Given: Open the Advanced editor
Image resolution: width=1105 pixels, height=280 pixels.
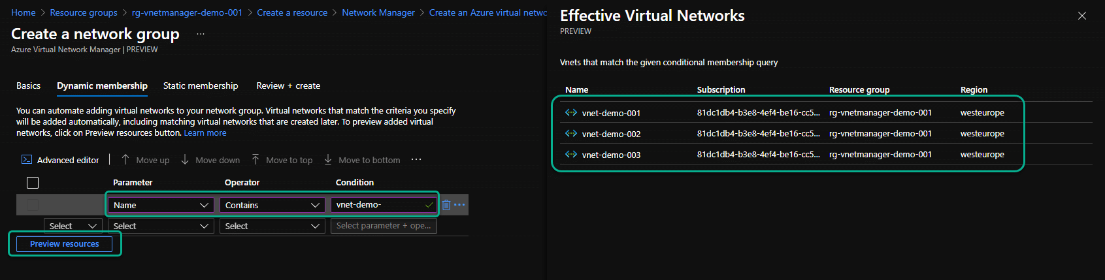Looking at the screenshot, I should click(x=60, y=160).
